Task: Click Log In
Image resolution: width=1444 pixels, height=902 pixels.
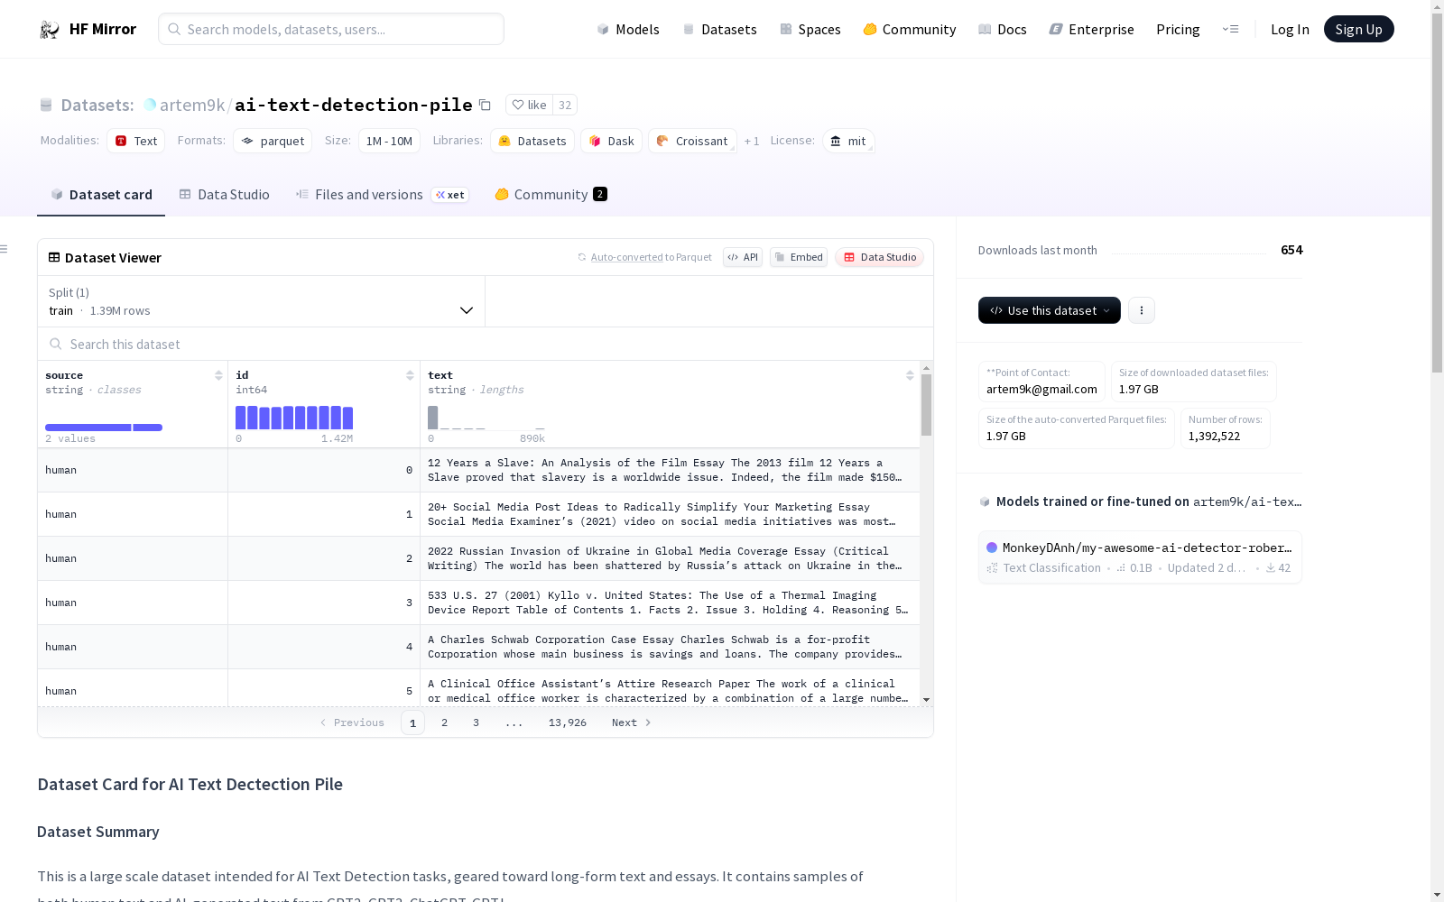Action: tap(1290, 30)
